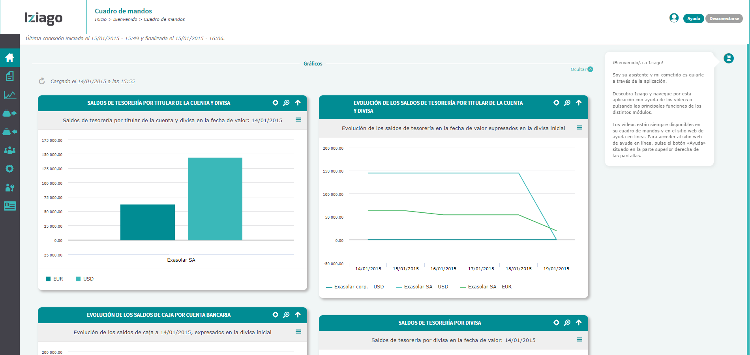Open the users module from the sidebar
This screenshot has height=355, width=750.
click(9, 150)
